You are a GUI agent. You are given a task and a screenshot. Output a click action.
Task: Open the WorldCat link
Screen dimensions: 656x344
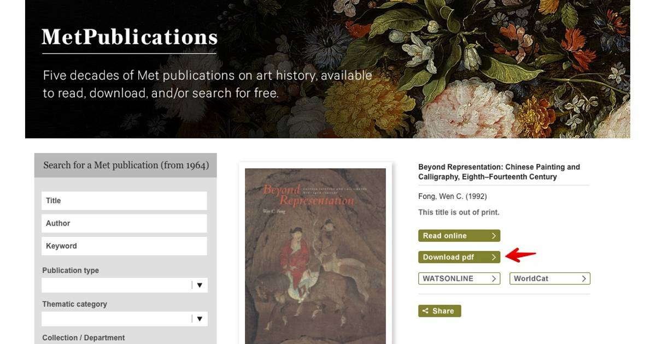(x=550, y=278)
